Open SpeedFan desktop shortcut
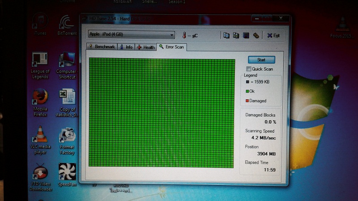This screenshot has width=358, height=201. tap(67, 175)
